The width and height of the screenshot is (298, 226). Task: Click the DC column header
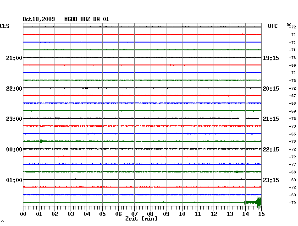(289, 25)
